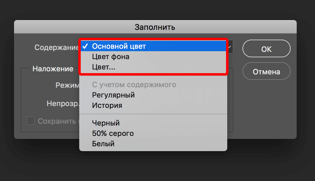Click the "Наложение" group heading
This screenshot has height=181, width=315.
pos(53,69)
